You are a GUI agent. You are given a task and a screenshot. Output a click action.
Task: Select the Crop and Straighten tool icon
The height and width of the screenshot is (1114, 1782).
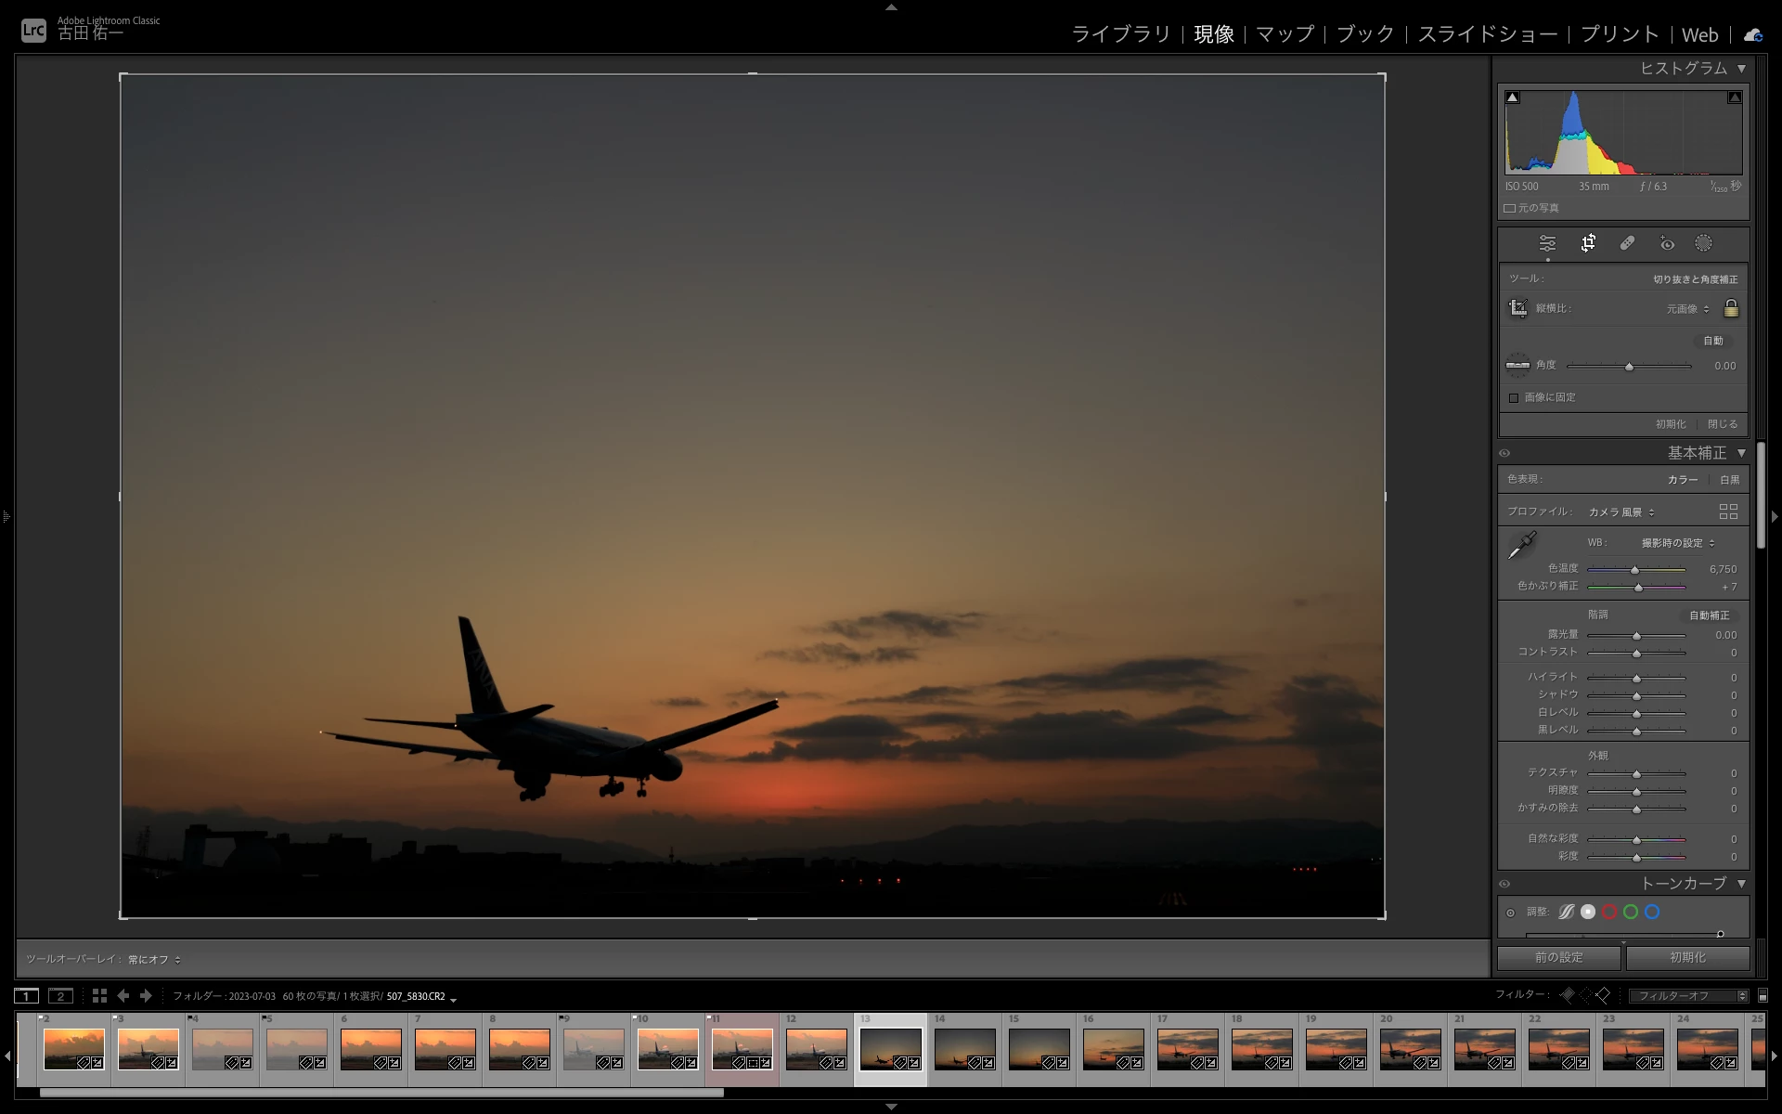[x=1588, y=243]
